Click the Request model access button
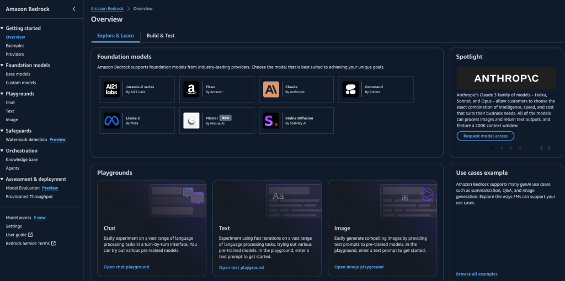 pyautogui.click(x=486, y=136)
